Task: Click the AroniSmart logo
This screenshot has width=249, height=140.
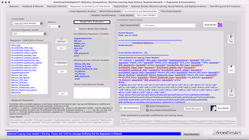Action: (x=227, y=133)
